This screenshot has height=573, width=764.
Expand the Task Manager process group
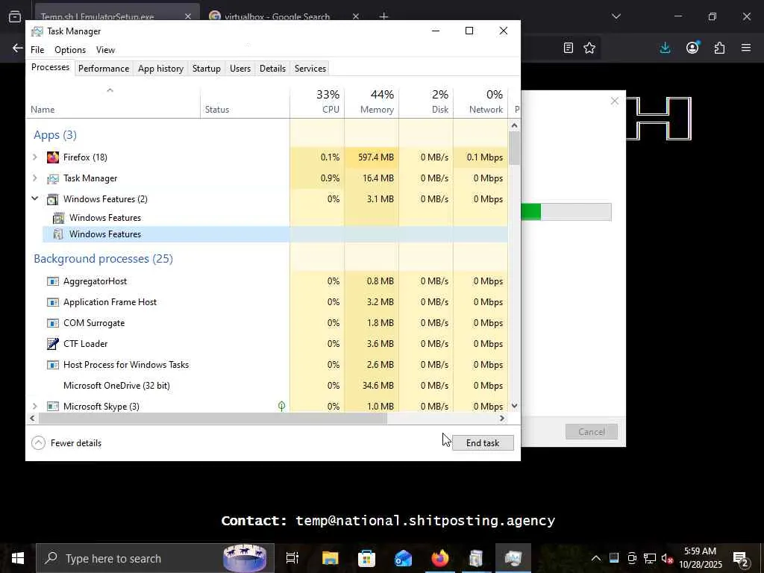pyautogui.click(x=34, y=178)
